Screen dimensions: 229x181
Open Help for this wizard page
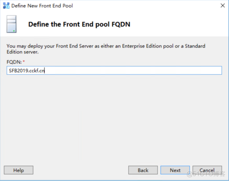(18, 170)
